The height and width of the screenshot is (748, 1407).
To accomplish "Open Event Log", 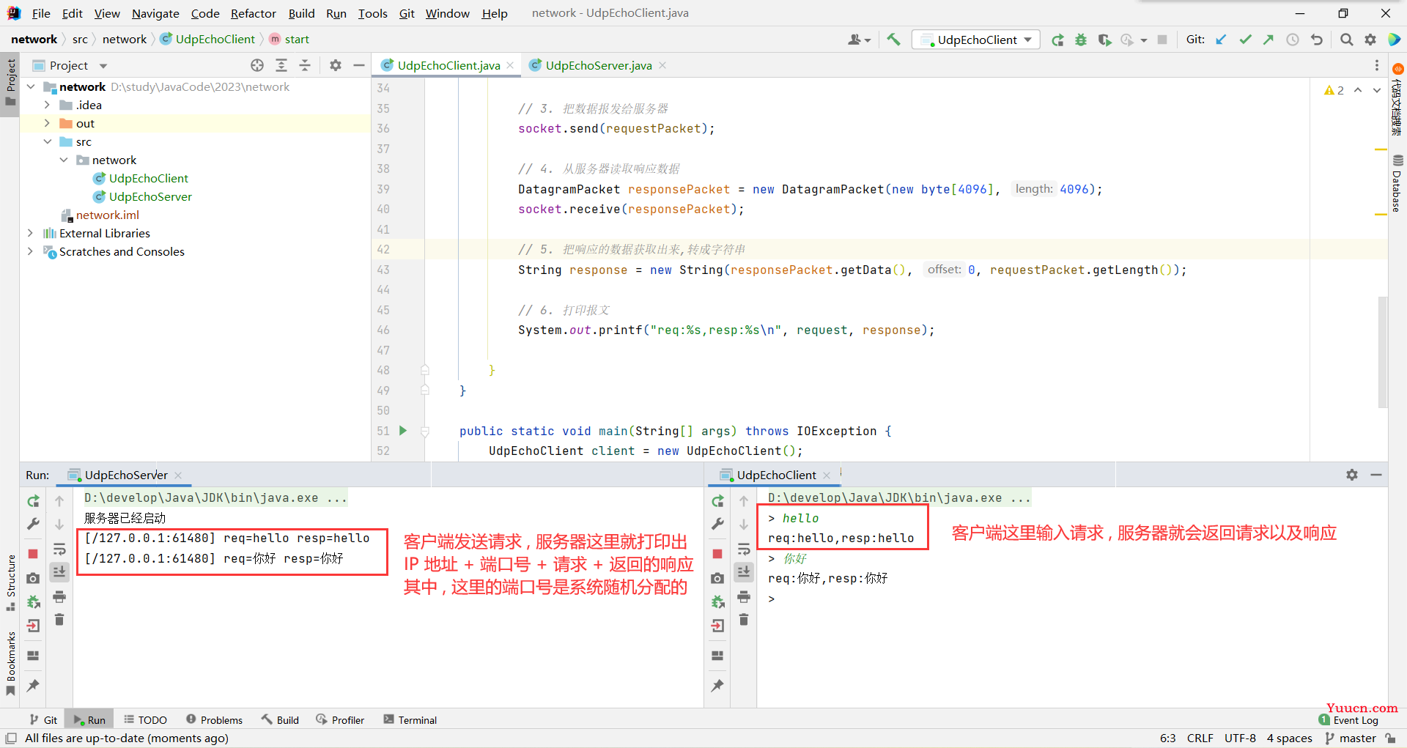I will (x=1348, y=720).
